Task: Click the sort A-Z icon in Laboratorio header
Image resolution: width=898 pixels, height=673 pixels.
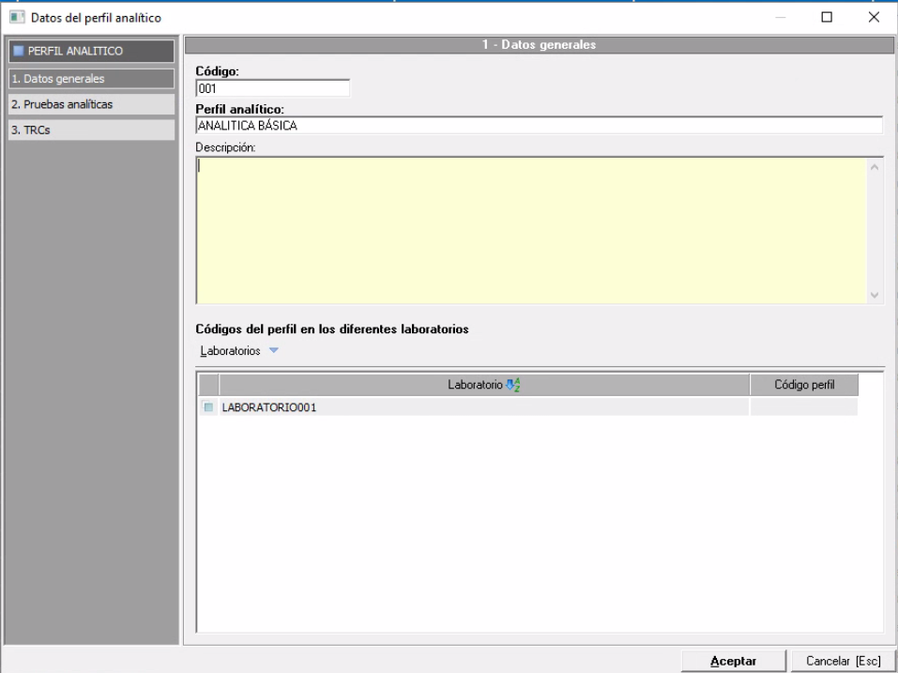Action: click(511, 383)
